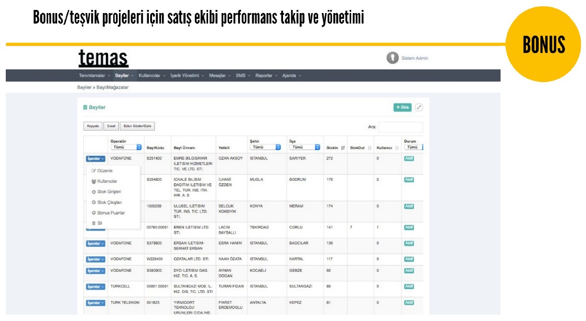This screenshot has height=321, width=586.
Task: Focus the Ara search field
Action: click(400, 127)
